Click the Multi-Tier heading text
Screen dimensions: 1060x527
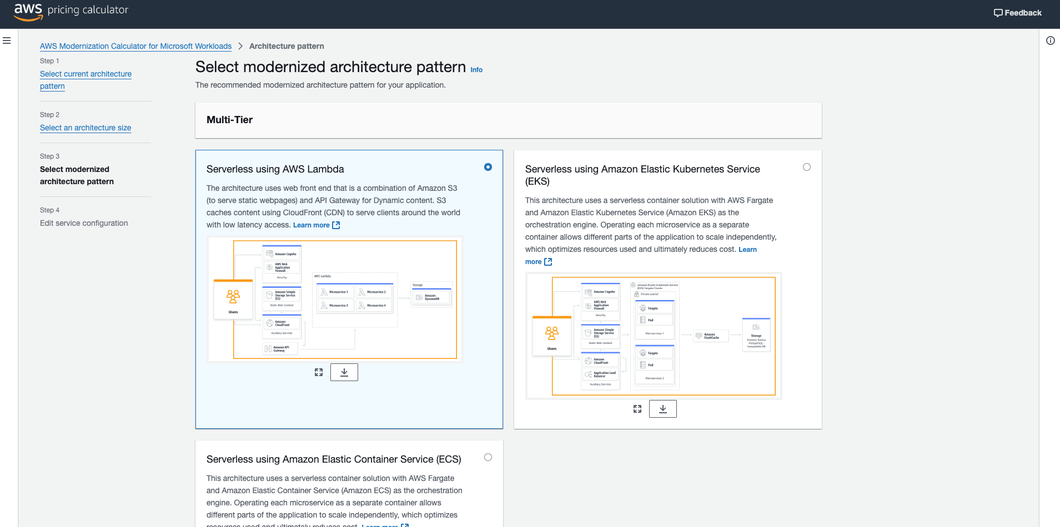229,120
